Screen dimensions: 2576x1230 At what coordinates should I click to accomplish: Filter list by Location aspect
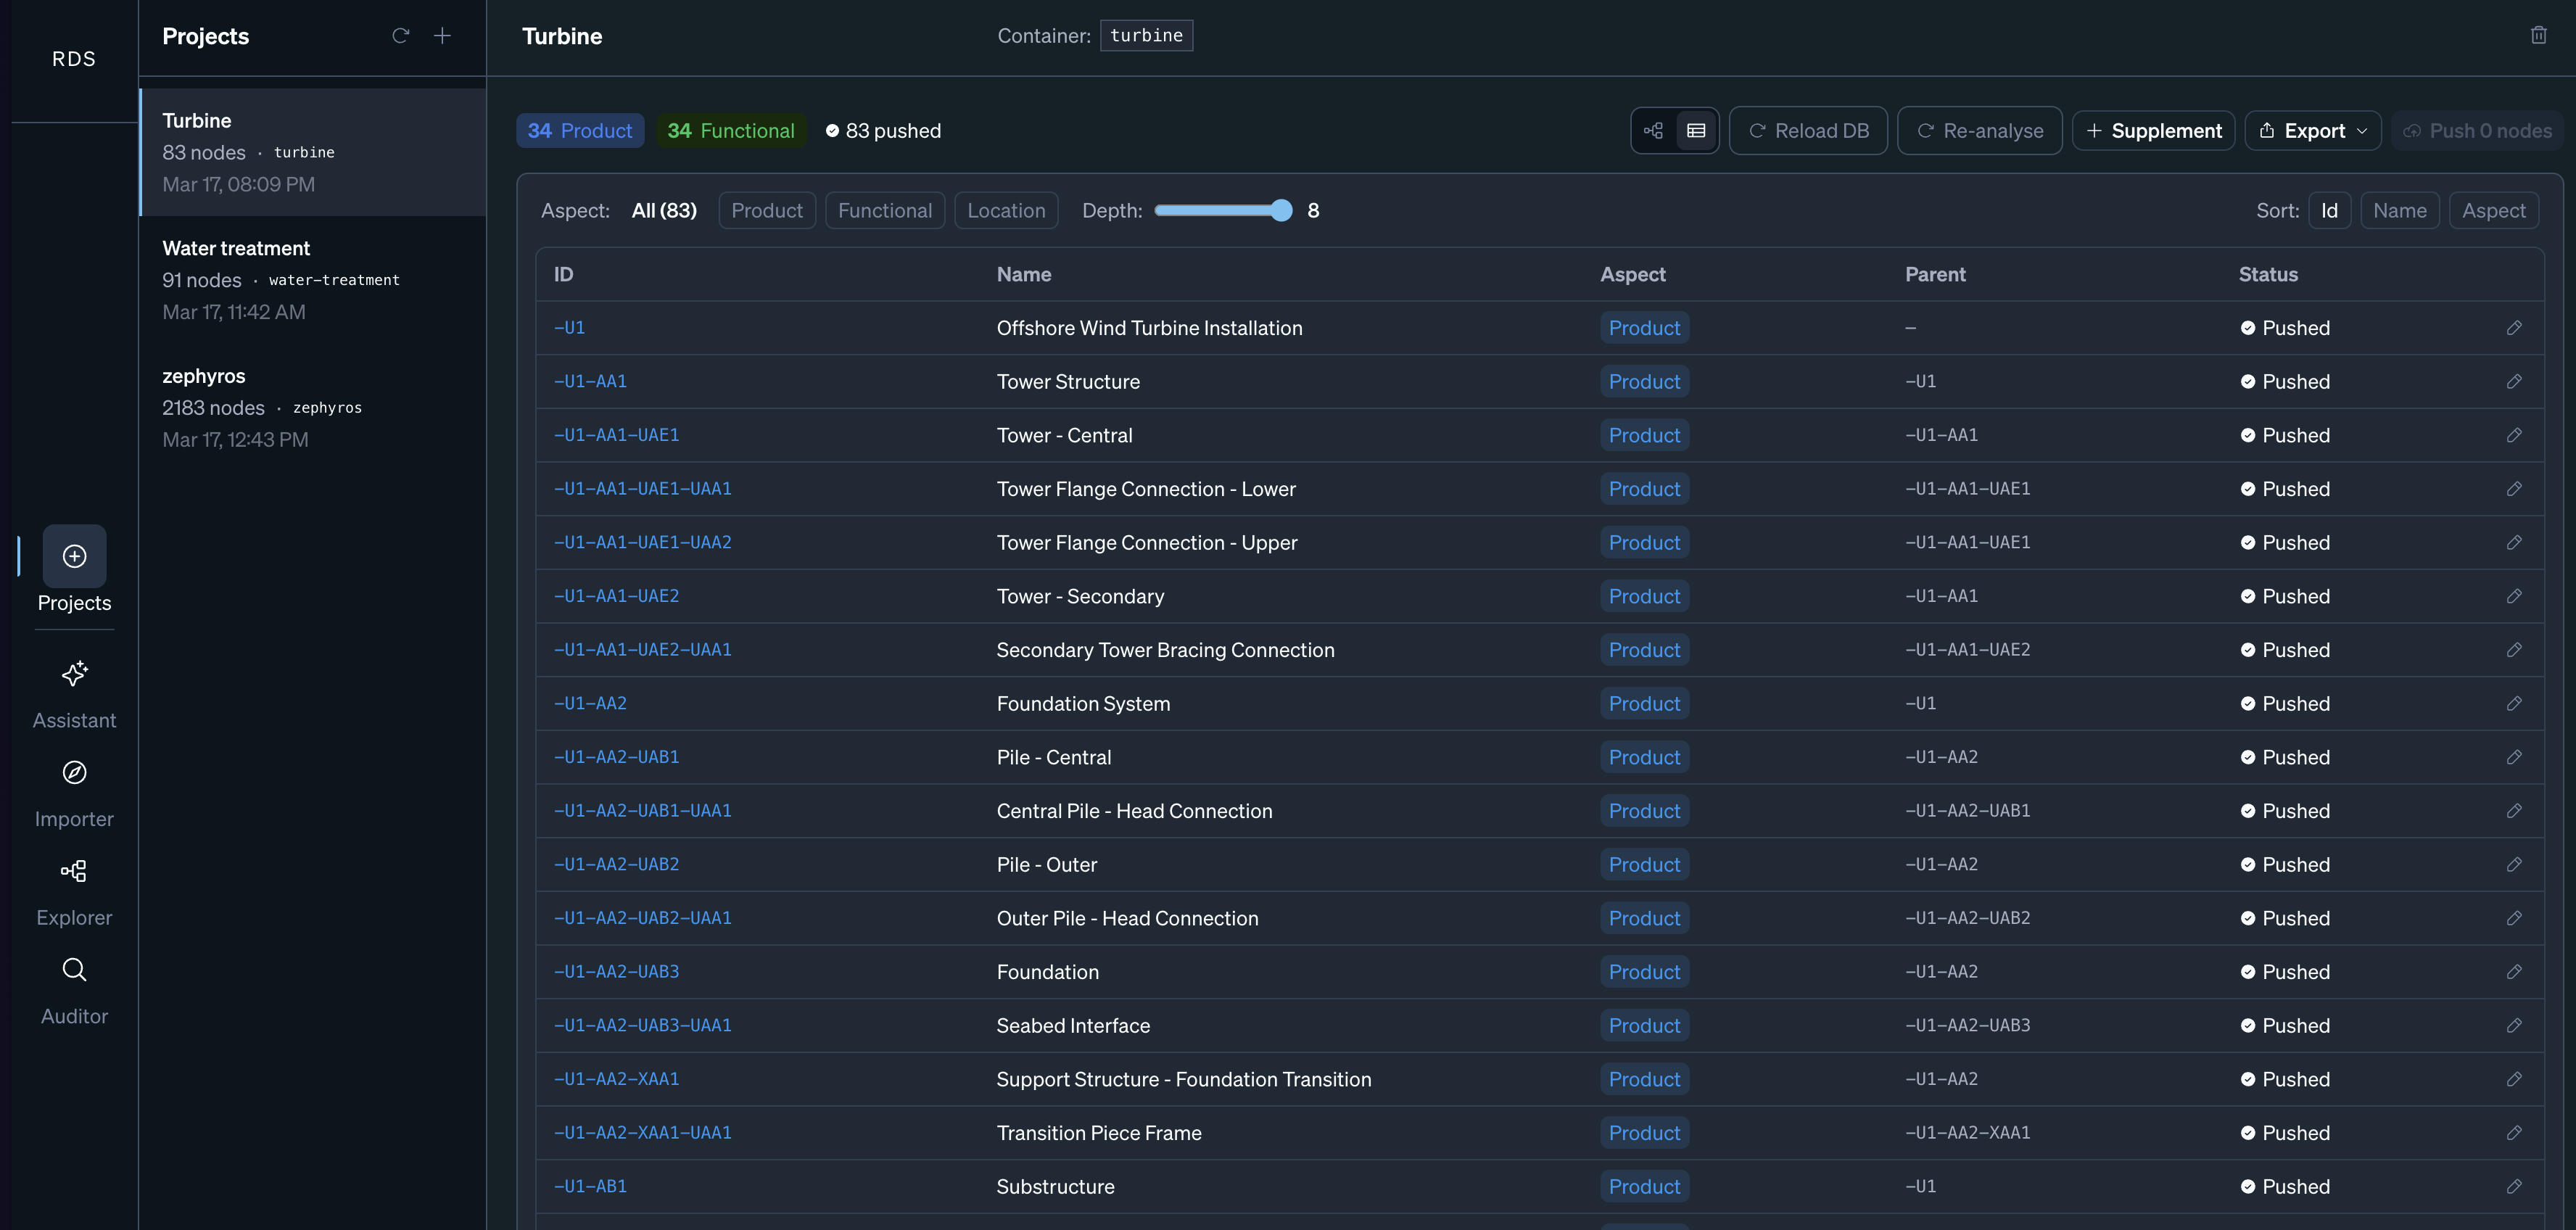(1006, 210)
